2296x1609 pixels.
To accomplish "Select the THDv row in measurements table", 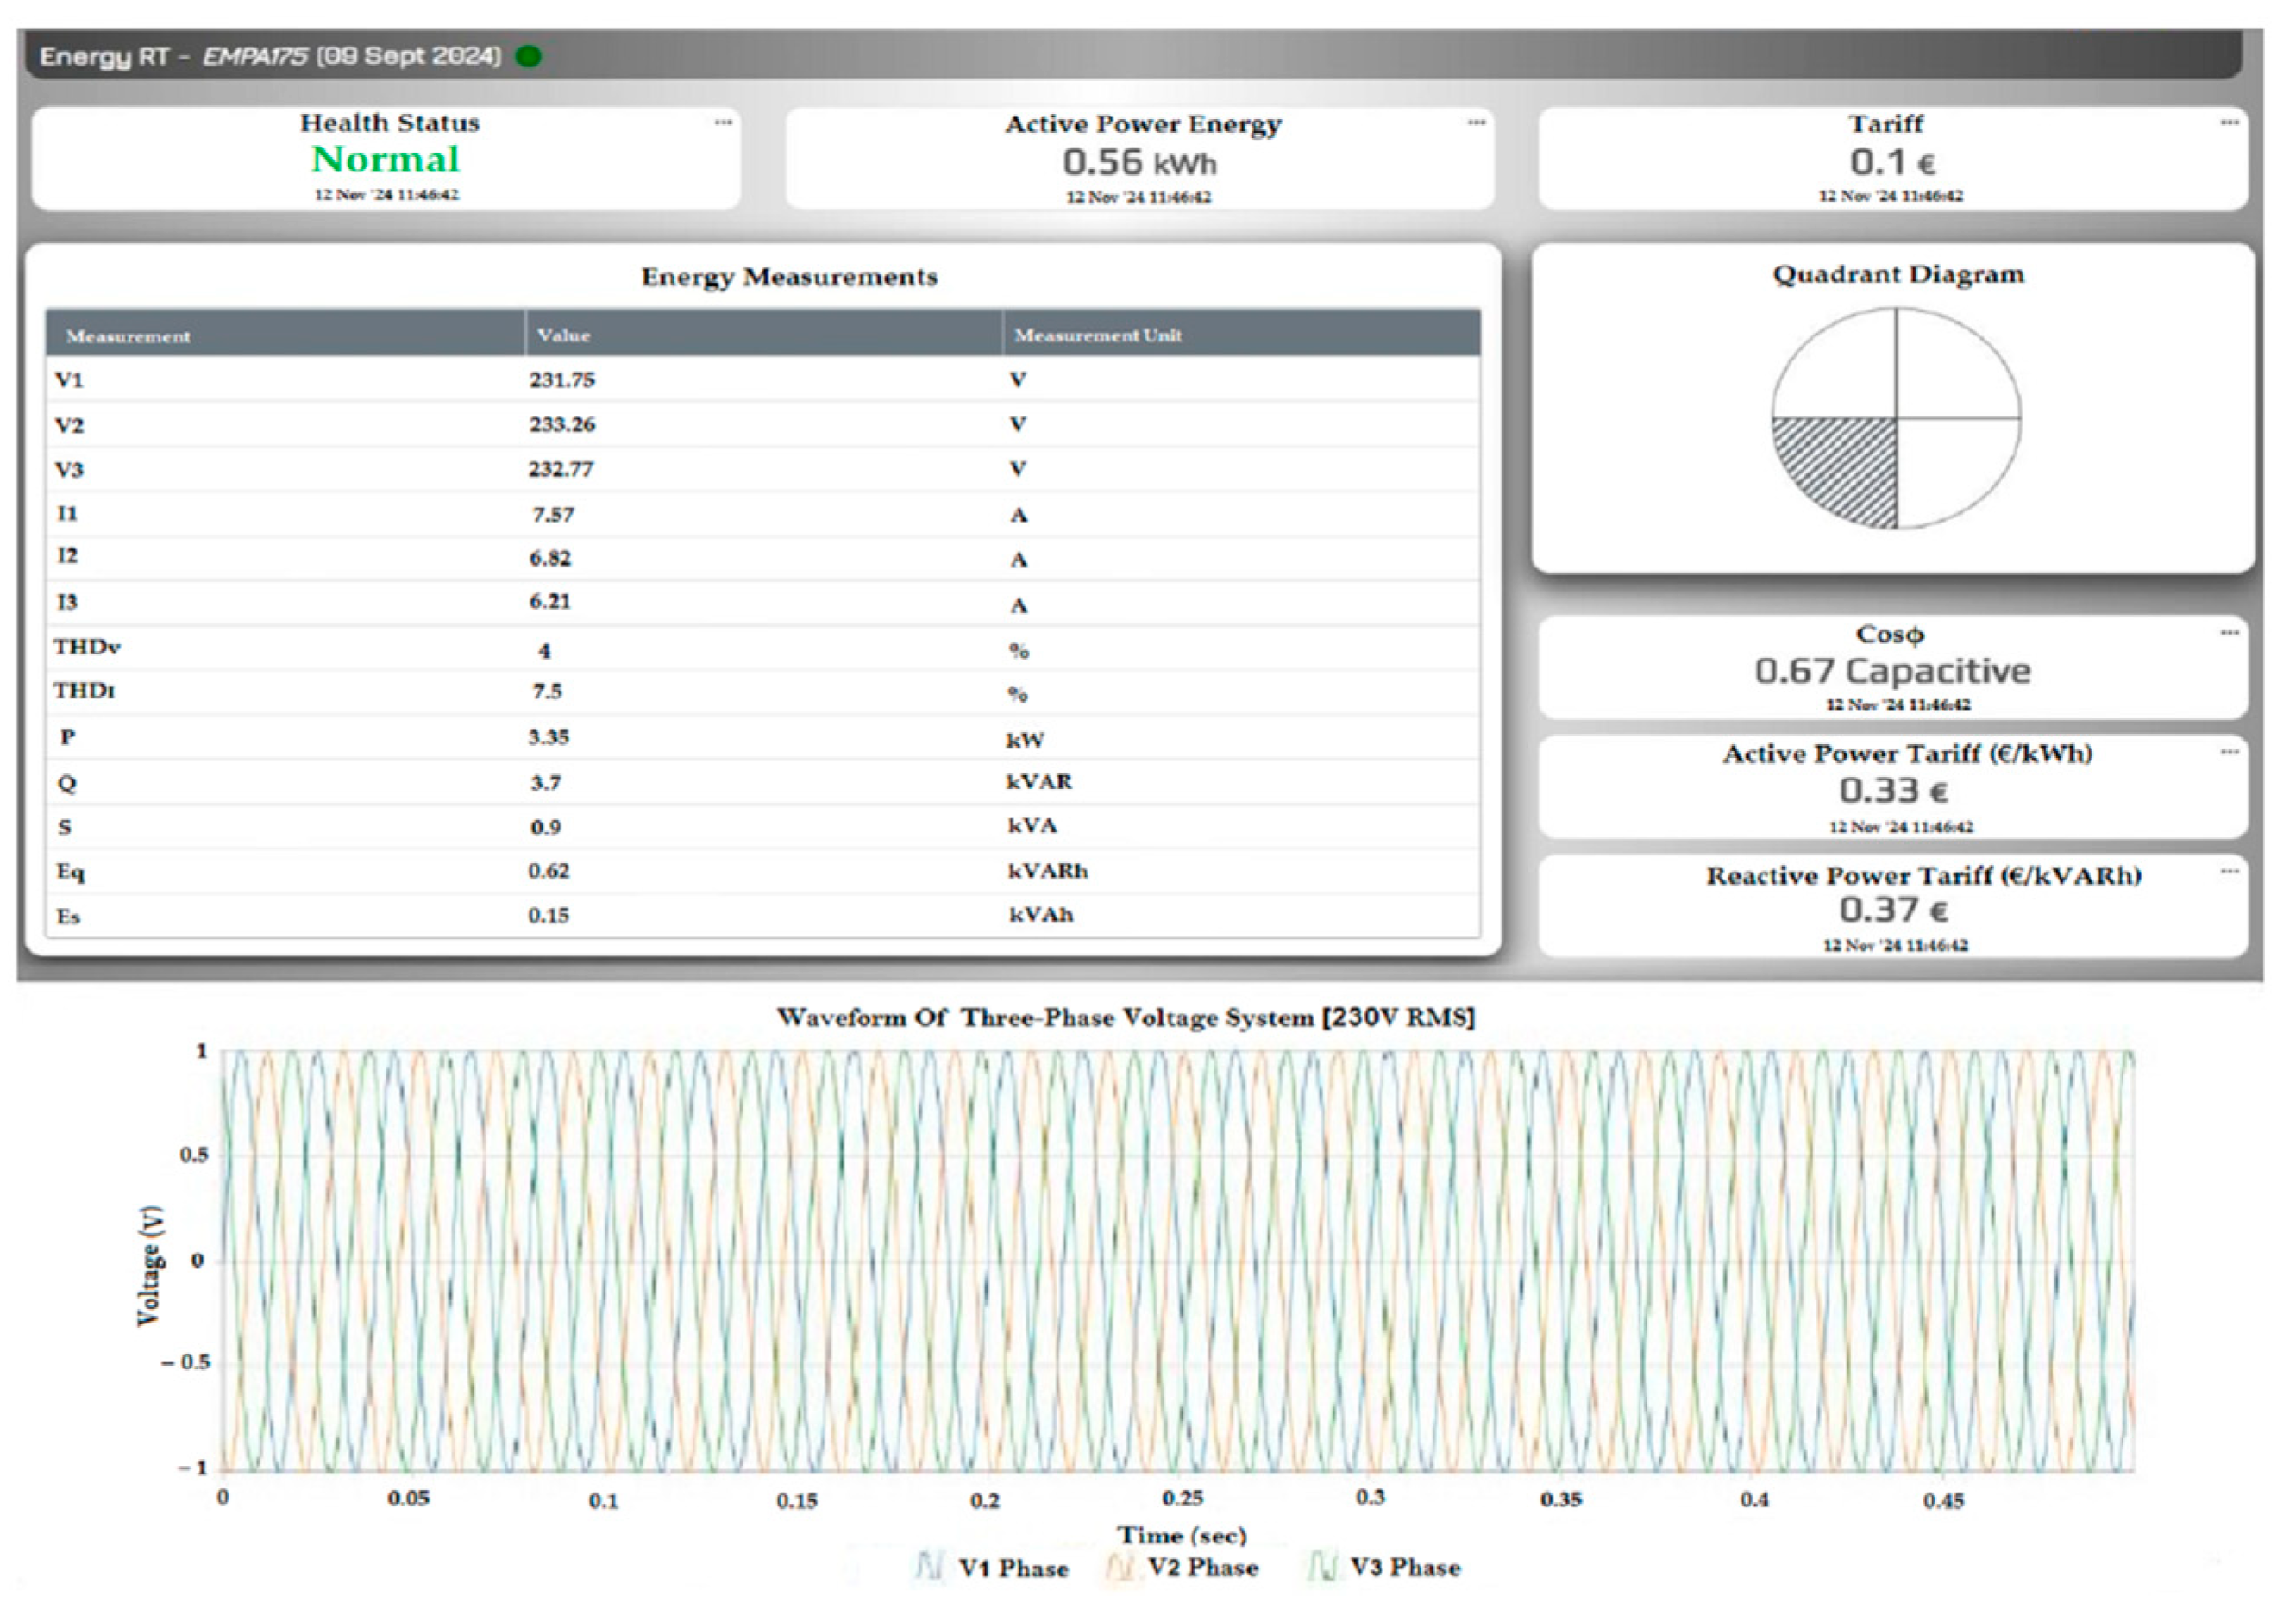I will (762, 648).
